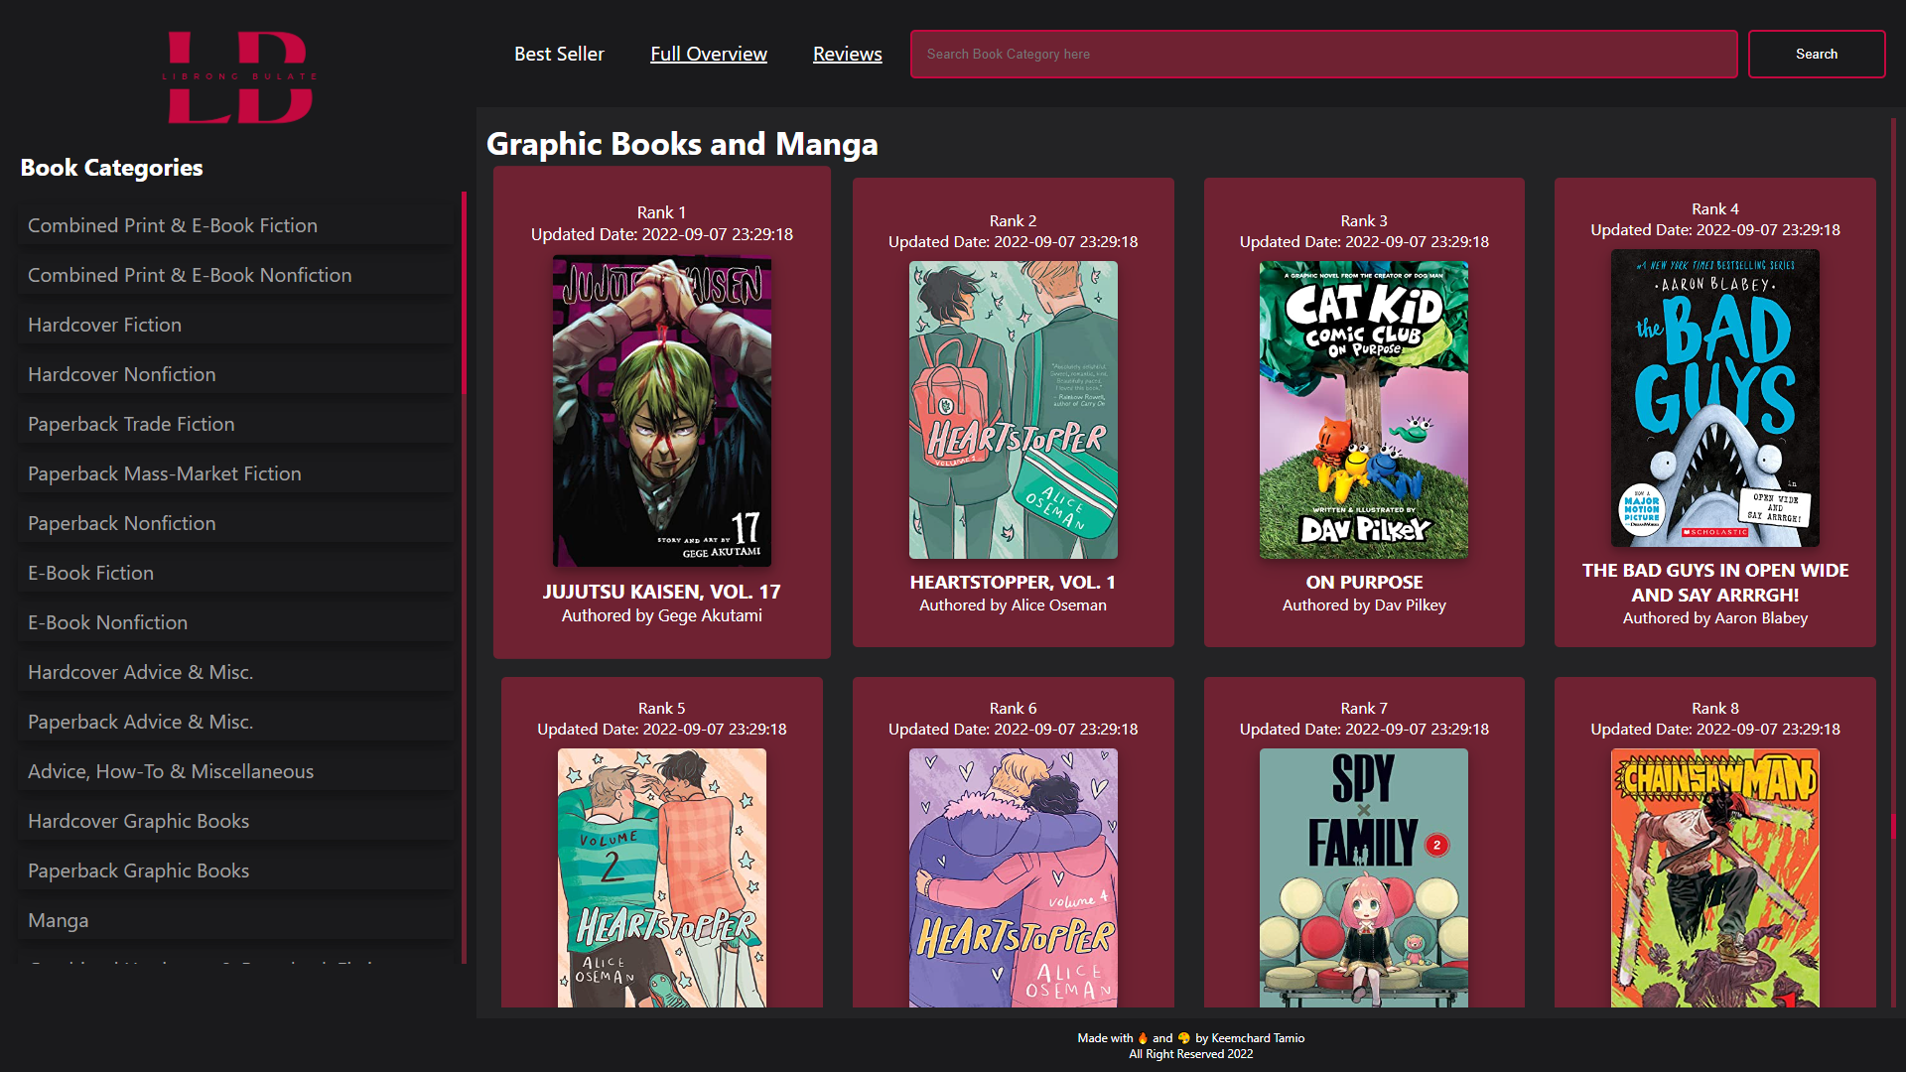Open the Heartstopper Vol. 1 book cover
The height and width of the screenshot is (1072, 1906).
click(x=1013, y=409)
